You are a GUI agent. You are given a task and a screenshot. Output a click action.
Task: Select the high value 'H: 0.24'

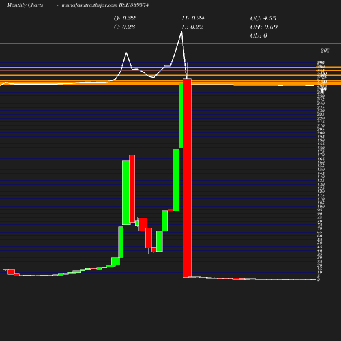click(x=193, y=18)
